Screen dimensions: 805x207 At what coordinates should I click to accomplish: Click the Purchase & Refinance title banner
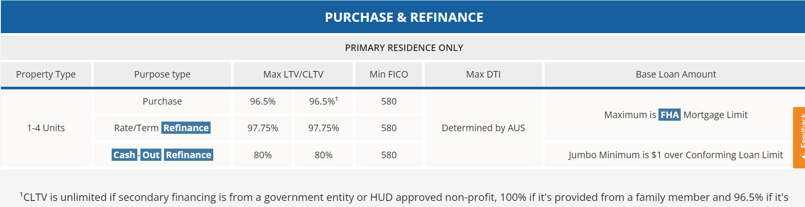(403, 17)
